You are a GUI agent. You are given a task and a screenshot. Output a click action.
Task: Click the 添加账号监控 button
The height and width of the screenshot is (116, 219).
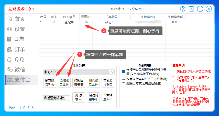tap(64, 83)
